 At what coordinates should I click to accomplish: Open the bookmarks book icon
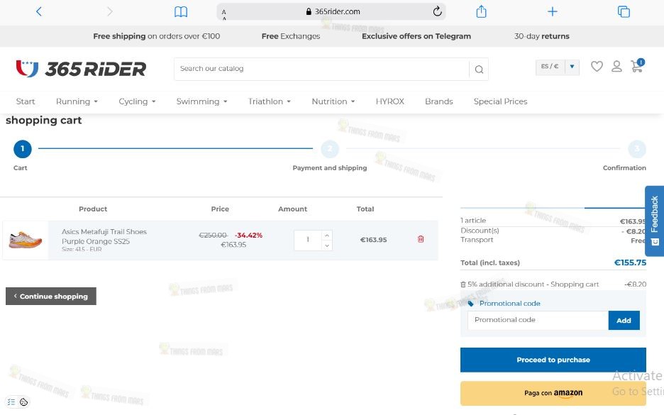(181, 12)
